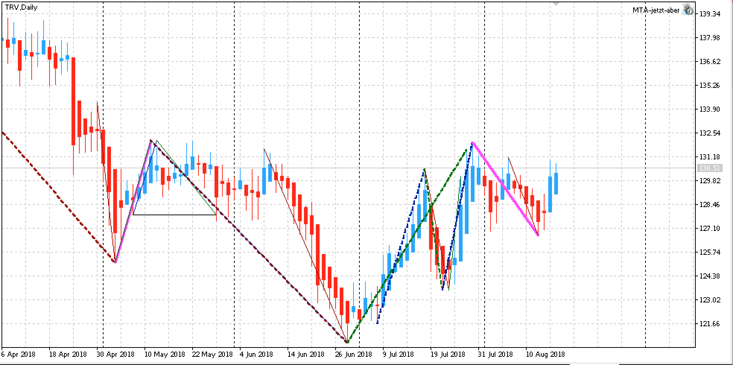Select the thick magenta upward line in early May

tap(133, 201)
